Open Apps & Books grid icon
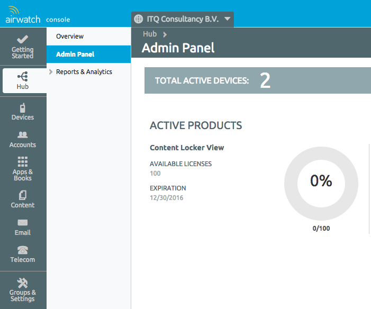The height and width of the screenshot is (309, 371). (23, 162)
